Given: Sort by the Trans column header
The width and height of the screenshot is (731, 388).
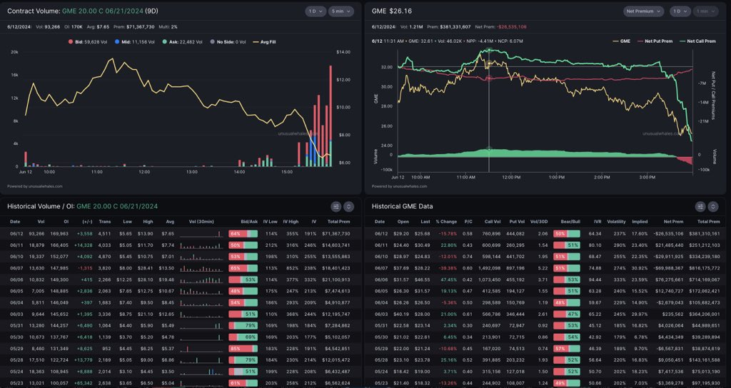Looking at the screenshot, I should (x=105, y=222).
